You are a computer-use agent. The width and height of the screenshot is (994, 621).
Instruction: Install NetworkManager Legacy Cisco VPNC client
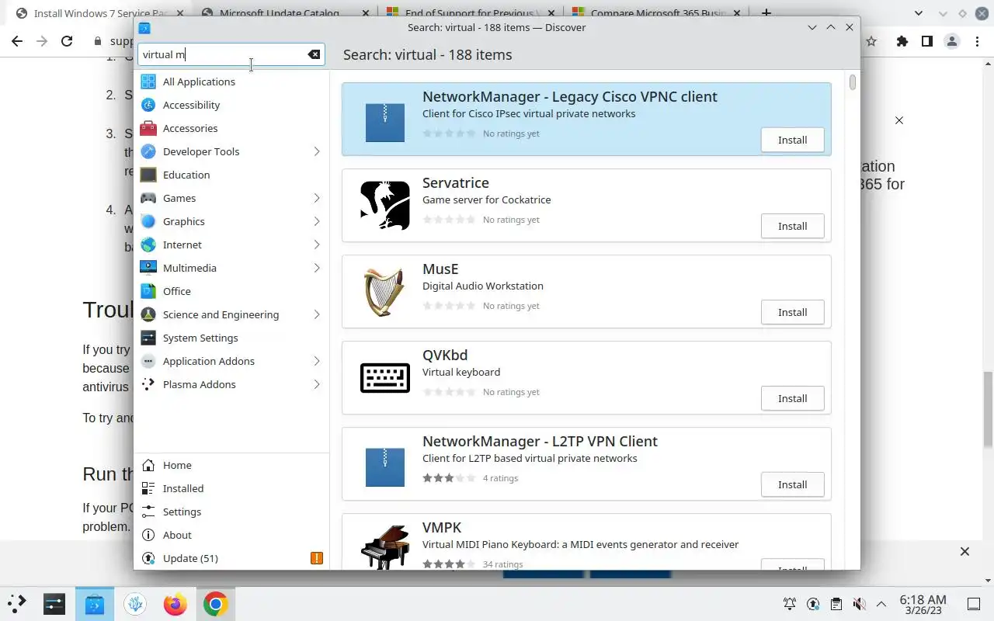[792, 140]
